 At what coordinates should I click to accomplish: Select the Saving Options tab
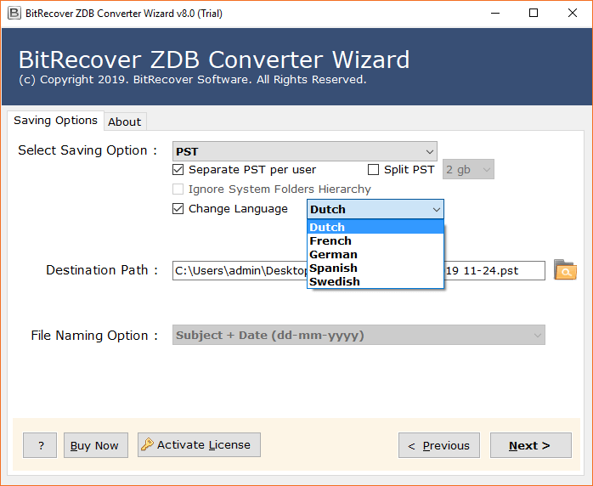(55, 121)
